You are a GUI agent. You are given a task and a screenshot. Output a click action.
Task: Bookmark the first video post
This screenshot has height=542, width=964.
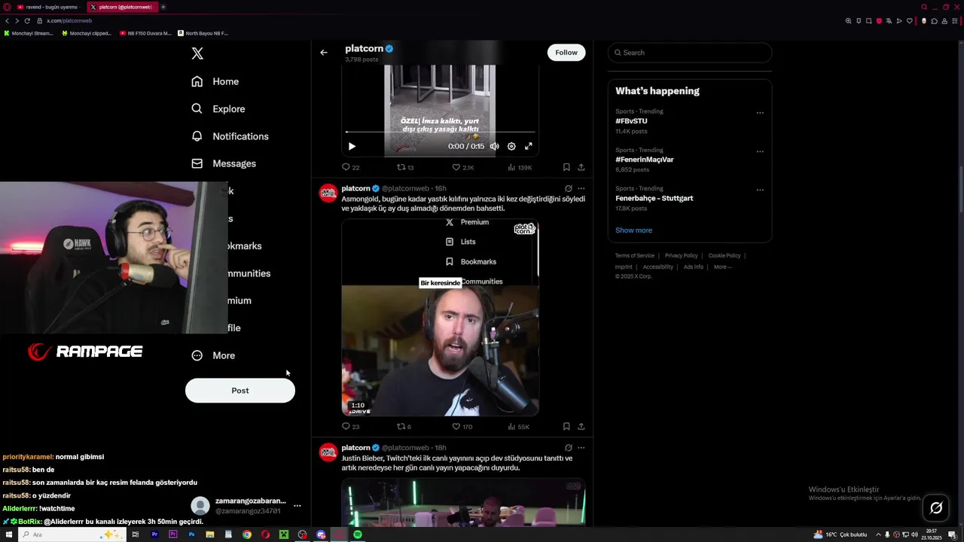pyautogui.click(x=566, y=167)
